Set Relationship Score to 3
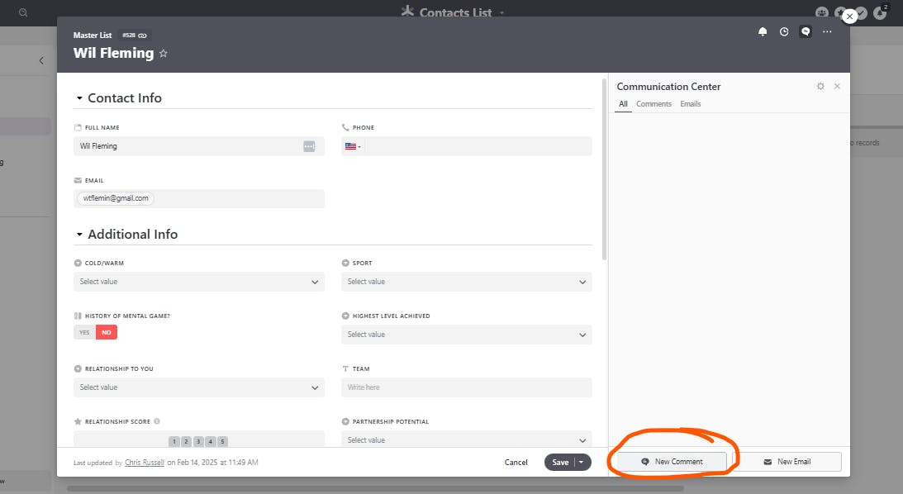Image resolution: width=903 pixels, height=494 pixels. coord(198,442)
